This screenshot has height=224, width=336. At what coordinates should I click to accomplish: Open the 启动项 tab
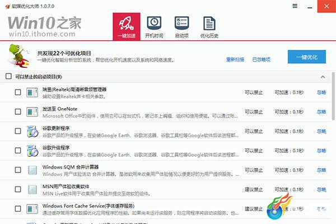click(x=181, y=27)
